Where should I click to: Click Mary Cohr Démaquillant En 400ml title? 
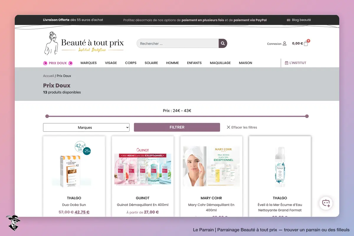tap(212, 207)
